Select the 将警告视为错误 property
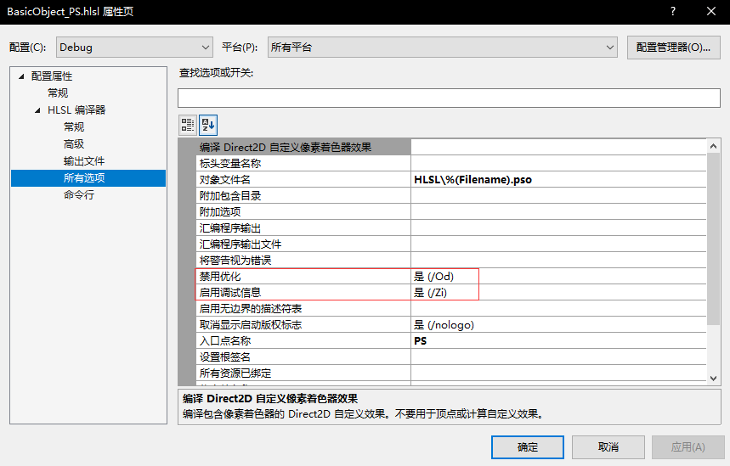This screenshot has height=466, width=730. click(303, 260)
